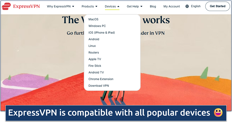Expand the Get Help menu

click(x=134, y=6)
